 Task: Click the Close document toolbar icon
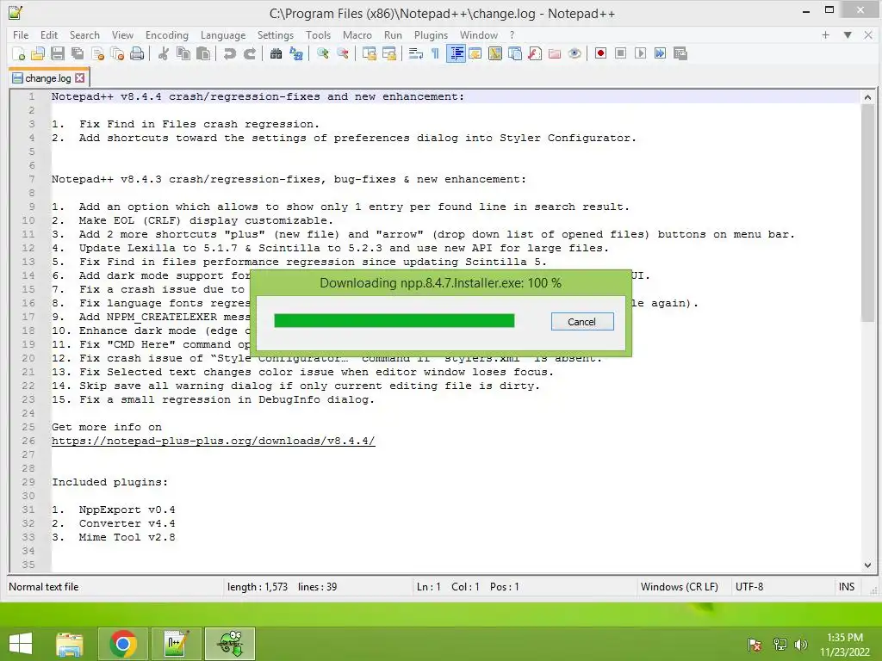pos(98,53)
